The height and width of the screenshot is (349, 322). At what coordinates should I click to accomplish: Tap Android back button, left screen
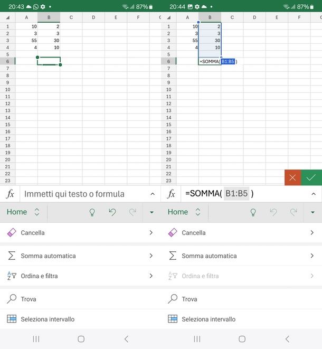coord(126,339)
